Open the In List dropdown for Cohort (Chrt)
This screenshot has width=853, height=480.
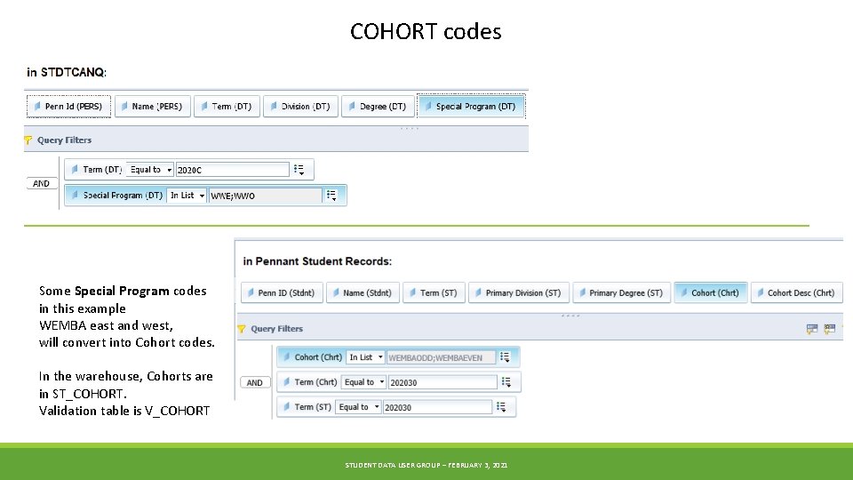click(365, 357)
